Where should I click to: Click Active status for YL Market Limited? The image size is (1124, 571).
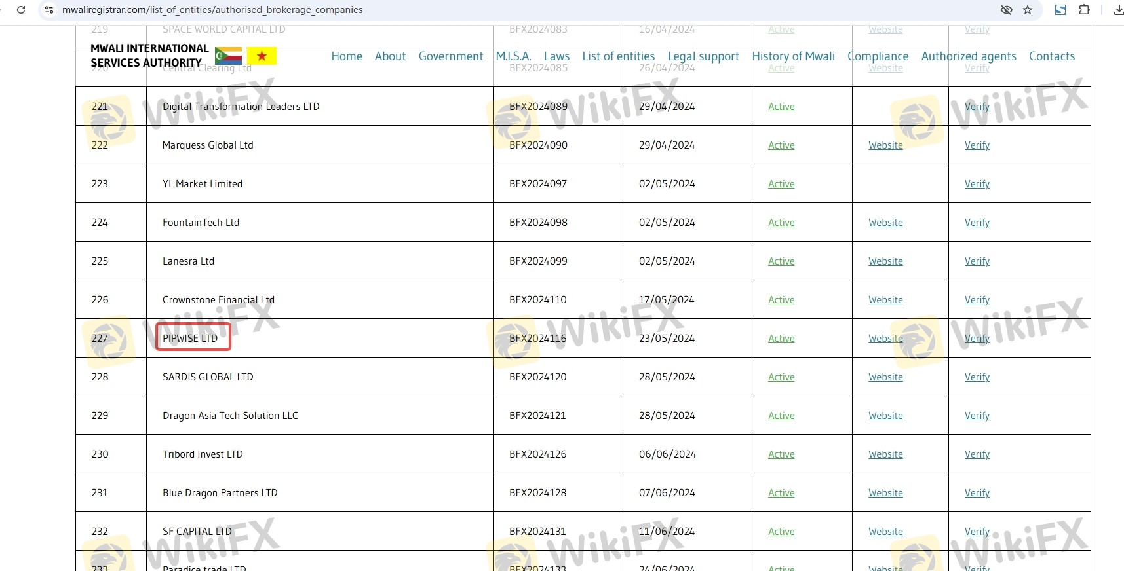click(x=781, y=184)
